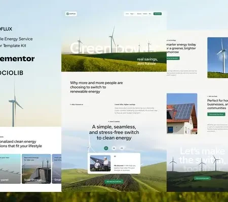Click the heading 'Why more and more people are choosing'
This screenshot has width=228, height=202.
point(96,87)
